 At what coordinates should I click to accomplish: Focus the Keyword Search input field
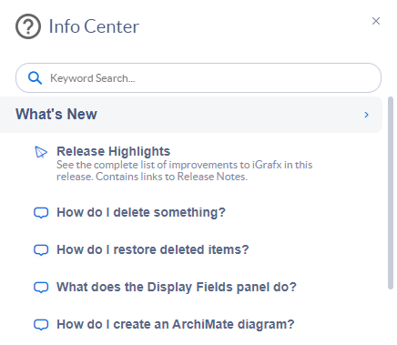[x=198, y=78]
